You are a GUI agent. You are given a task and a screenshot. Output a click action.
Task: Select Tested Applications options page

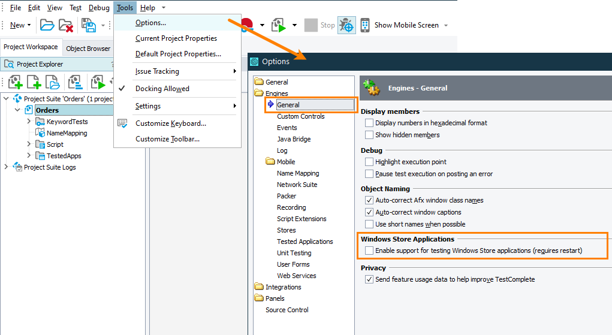pyautogui.click(x=305, y=242)
